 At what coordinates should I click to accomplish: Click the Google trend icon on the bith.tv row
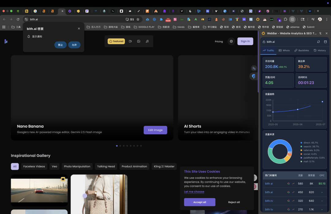click(x=293, y=201)
